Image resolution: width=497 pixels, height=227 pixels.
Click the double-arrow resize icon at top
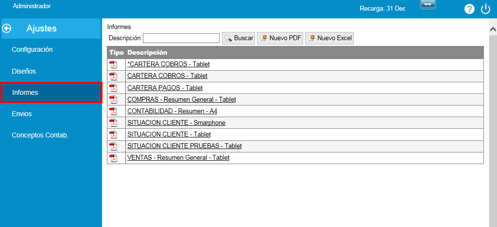[x=428, y=4]
